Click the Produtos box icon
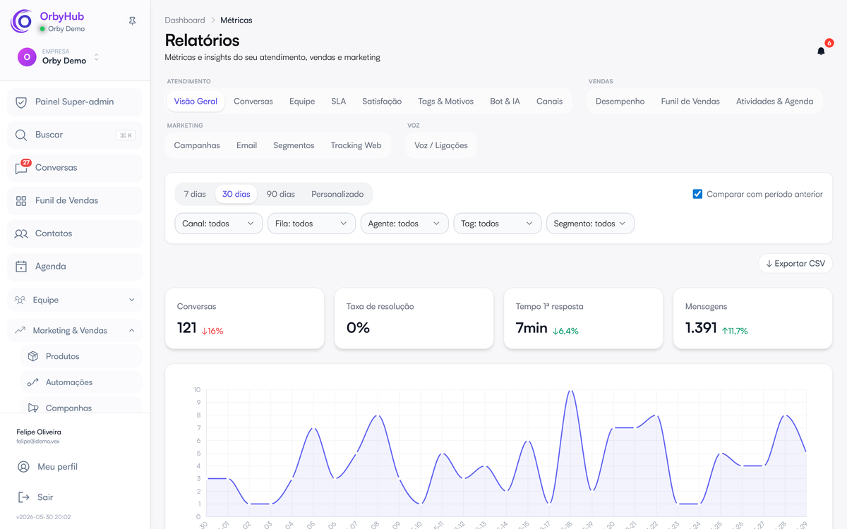Image resolution: width=847 pixels, height=529 pixels. [x=33, y=356]
